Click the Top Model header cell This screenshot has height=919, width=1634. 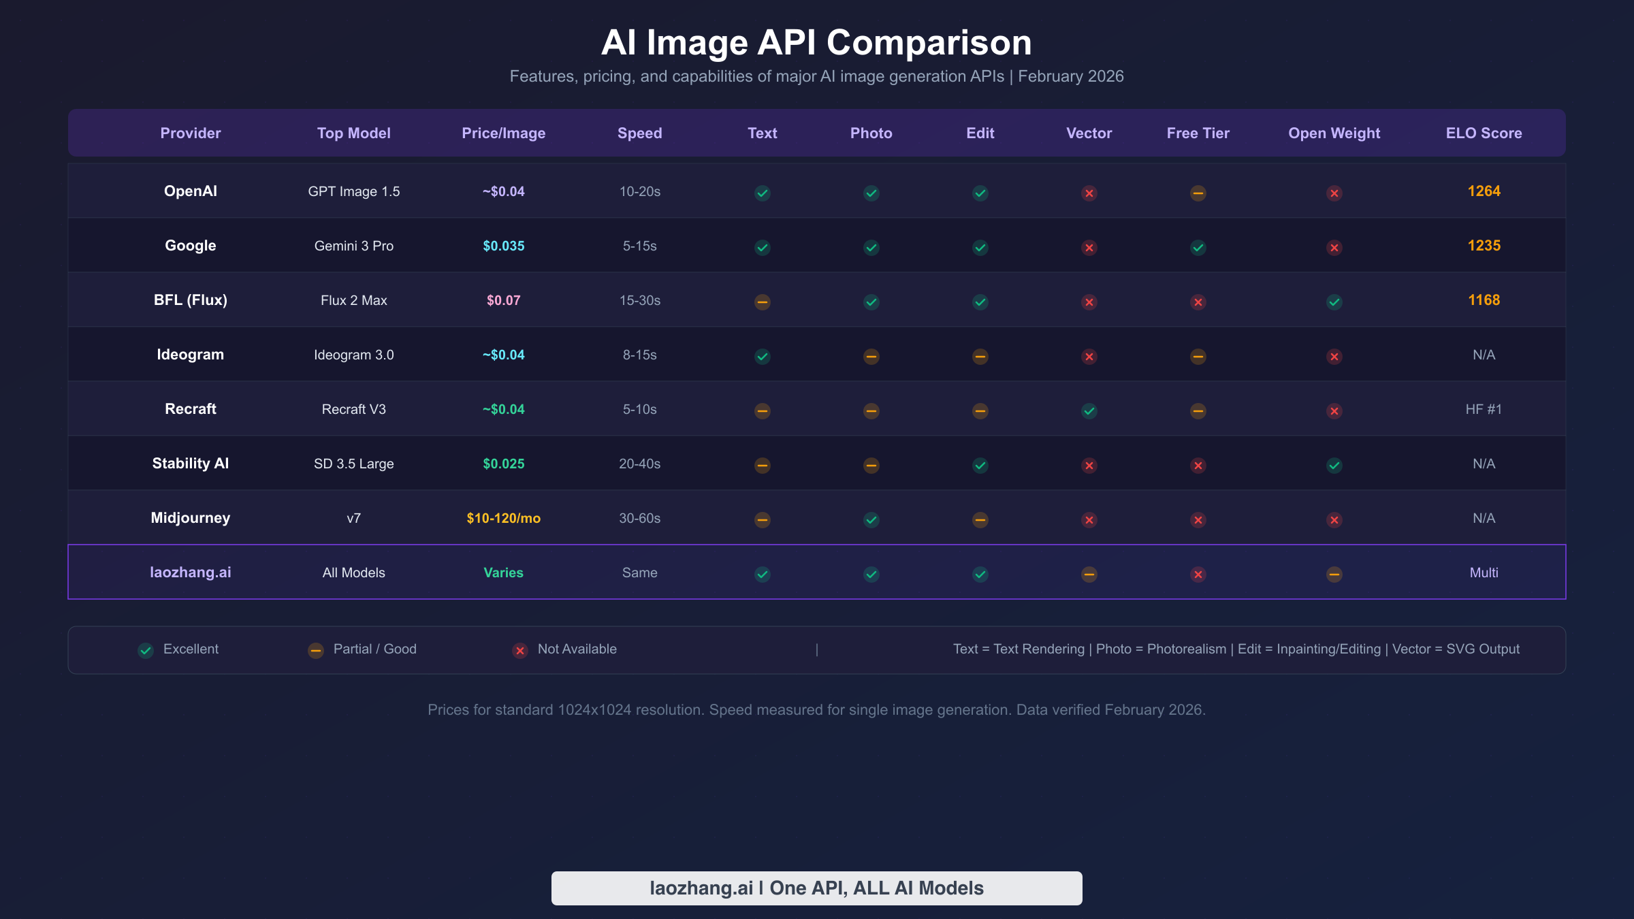coord(353,133)
